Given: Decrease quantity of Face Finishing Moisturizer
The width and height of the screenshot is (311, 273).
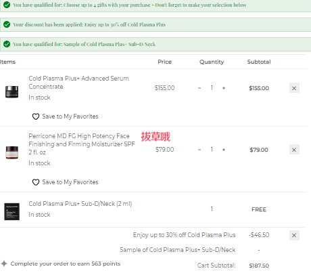Looking at the screenshot, I should [199, 150].
